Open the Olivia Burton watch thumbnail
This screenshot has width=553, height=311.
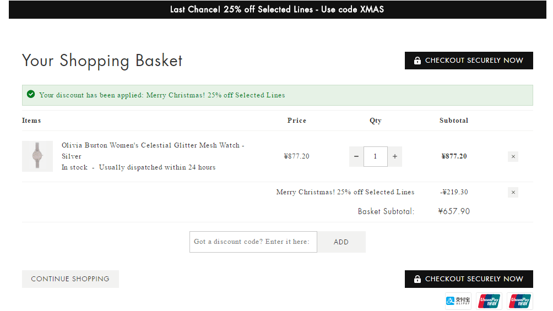[37, 156]
